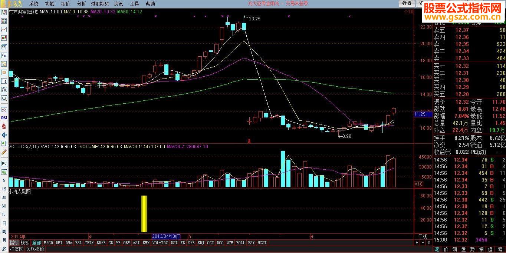The image size is (506, 253).
Task: Click the blue four-arrow move icon
Action: [4, 135]
